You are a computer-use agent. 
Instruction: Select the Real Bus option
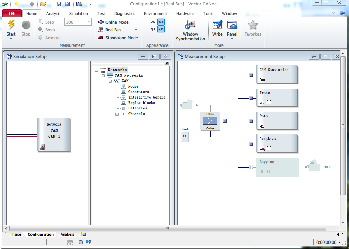[113, 30]
